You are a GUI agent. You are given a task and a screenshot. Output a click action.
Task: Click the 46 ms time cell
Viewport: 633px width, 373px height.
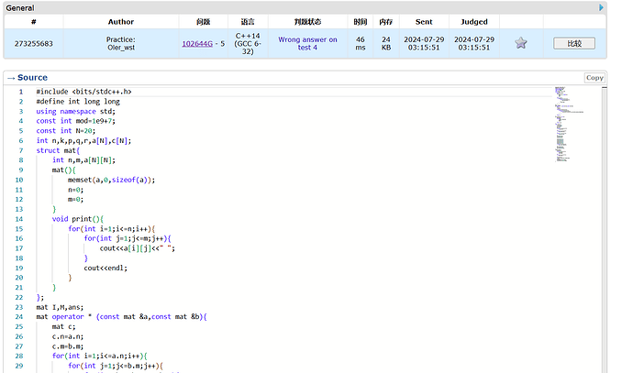coord(361,44)
